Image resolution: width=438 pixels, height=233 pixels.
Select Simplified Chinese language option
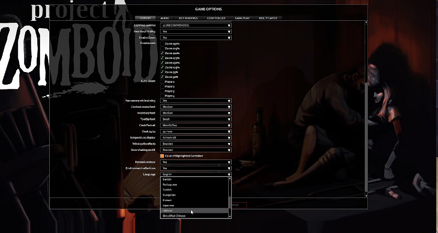coord(194,216)
